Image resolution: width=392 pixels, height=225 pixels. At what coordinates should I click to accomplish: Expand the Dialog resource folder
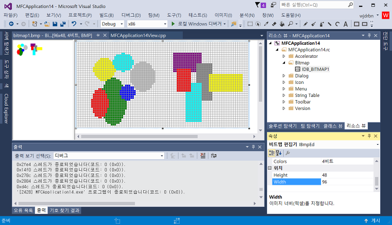[284, 76]
